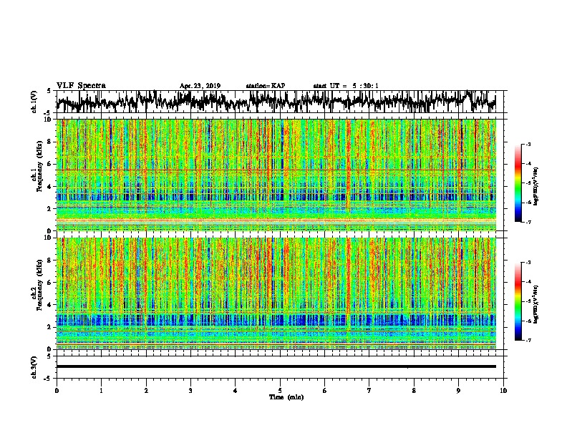Screen dimensions: 567x438
Task: Click the ch.2 frequency axis "8" tick label
Action: pyautogui.click(x=50, y=260)
